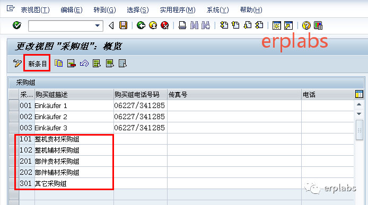Click the Einkäufer 2 description cell
This screenshot has width=368, height=205.
pos(74,117)
